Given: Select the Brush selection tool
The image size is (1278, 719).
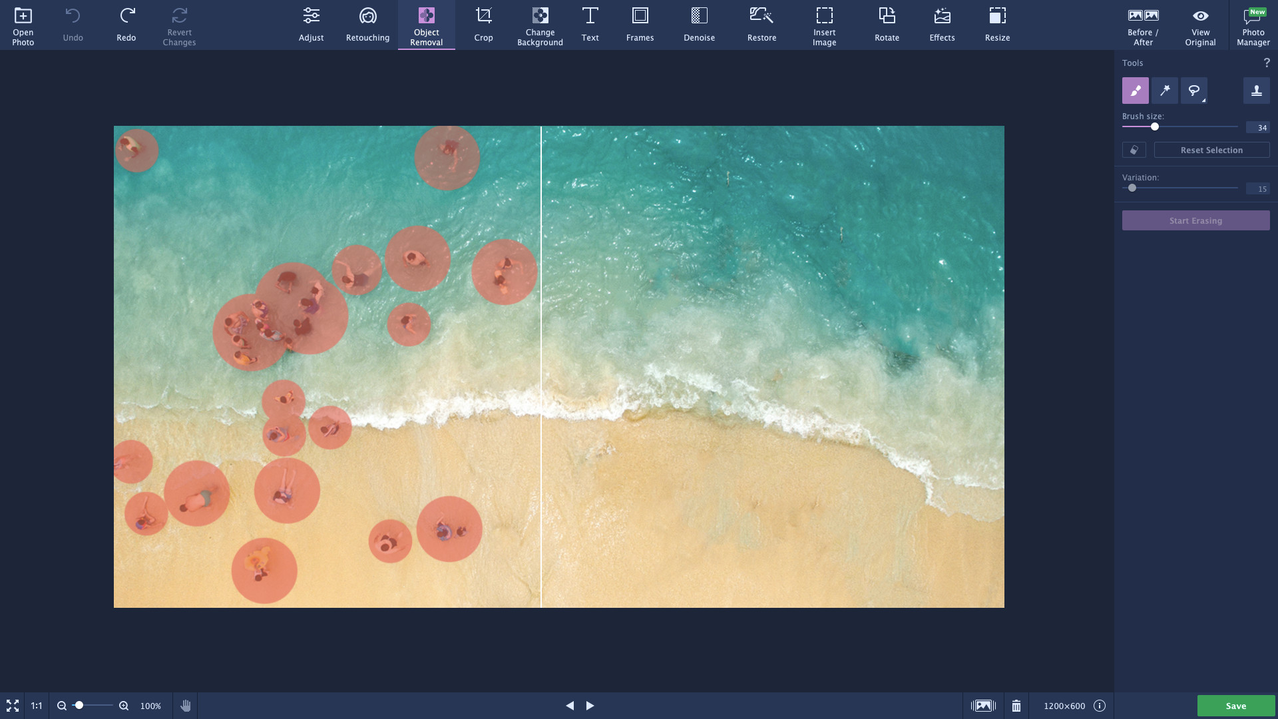Looking at the screenshot, I should click(x=1135, y=91).
